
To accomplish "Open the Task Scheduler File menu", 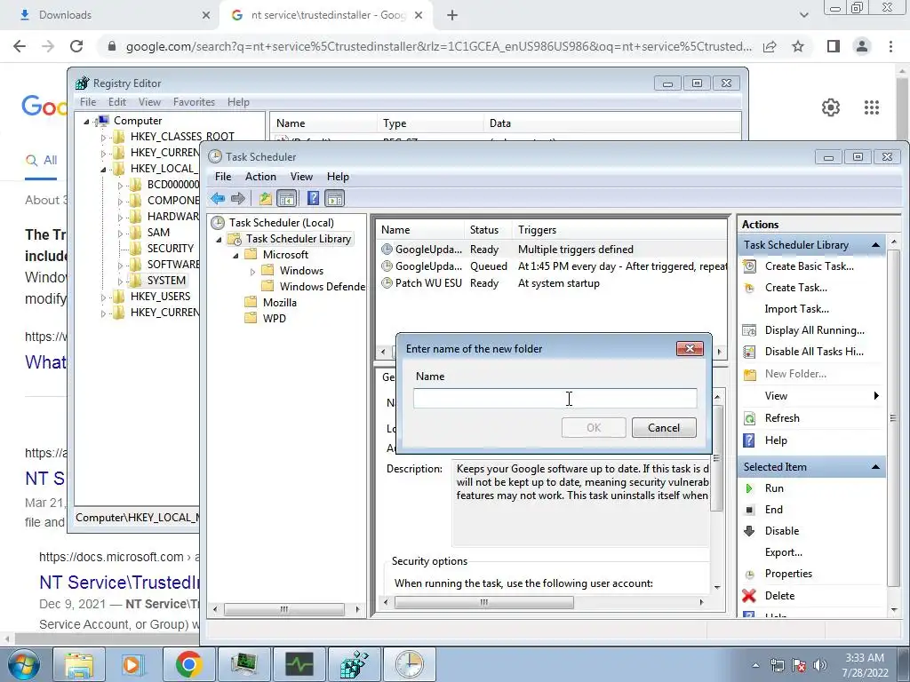I will 223,177.
